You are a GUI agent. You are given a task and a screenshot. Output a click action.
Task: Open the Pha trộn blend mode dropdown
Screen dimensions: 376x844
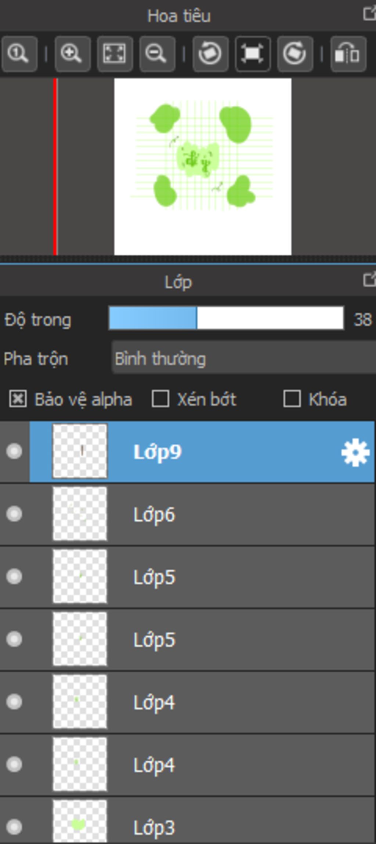[244, 358]
